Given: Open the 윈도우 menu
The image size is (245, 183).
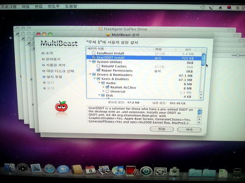Looking at the screenshot, I should 54,6.
